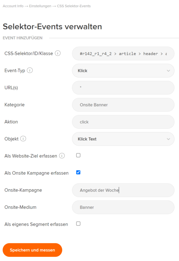Viewport: 179px width, 261px height.
Task: Click info icon next to Objekt label
Action: coord(23,139)
